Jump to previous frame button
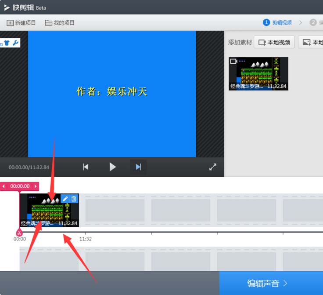The height and width of the screenshot is (295, 323). [x=86, y=167]
